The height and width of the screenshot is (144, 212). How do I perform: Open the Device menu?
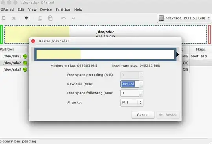(x=46, y=9)
